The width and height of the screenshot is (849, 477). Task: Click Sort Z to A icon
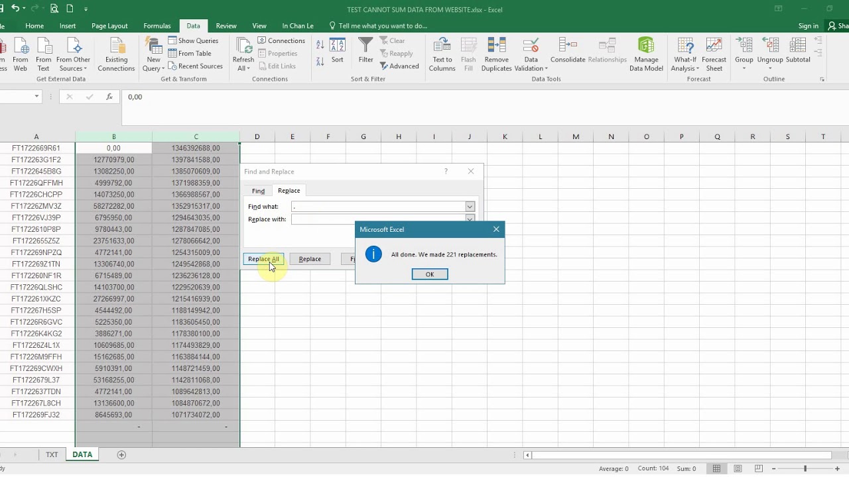click(x=320, y=61)
